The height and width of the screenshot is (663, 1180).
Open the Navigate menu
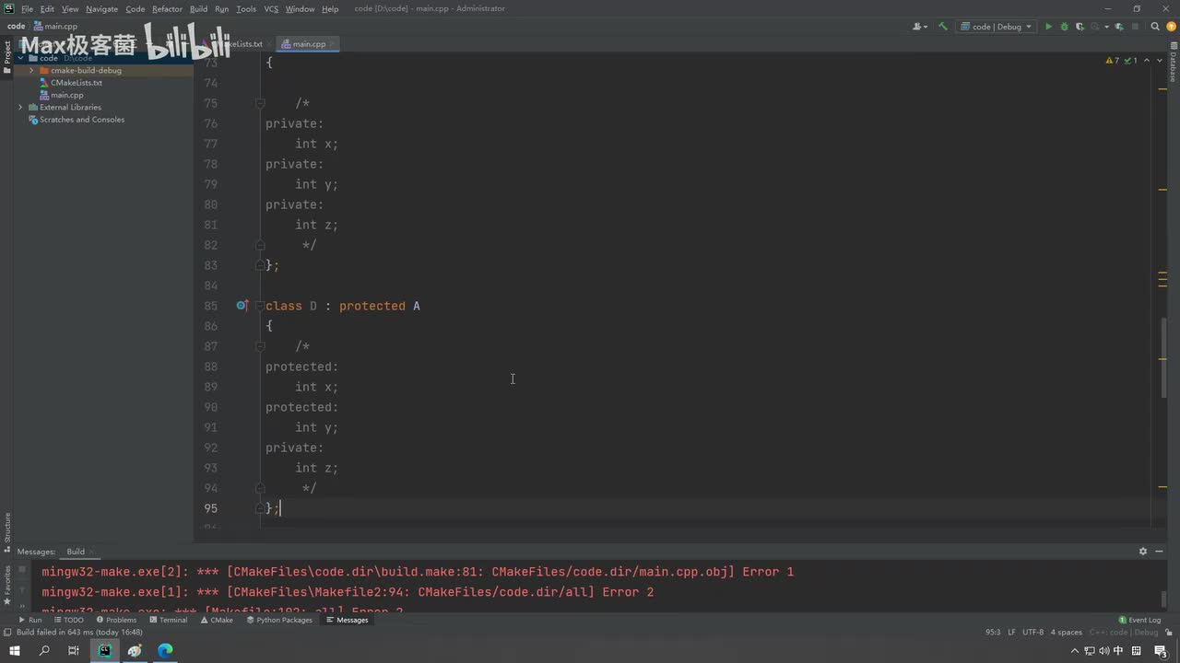pos(101,9)
